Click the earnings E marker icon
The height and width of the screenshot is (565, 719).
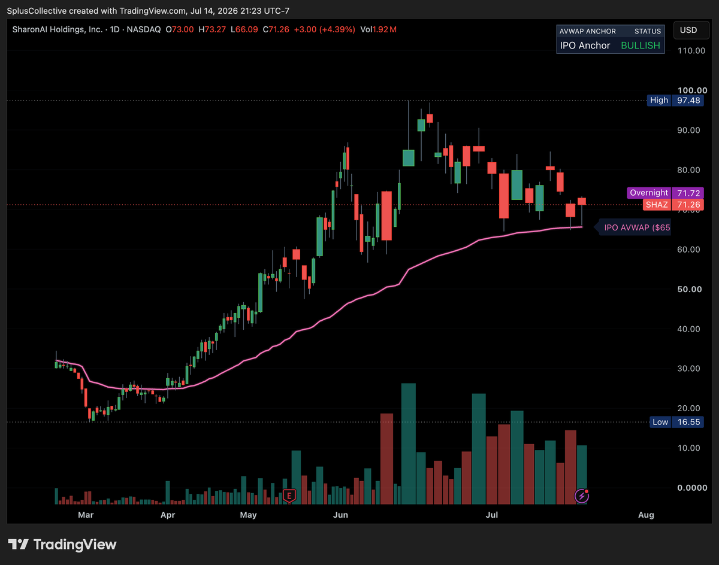(x=289, y=496)
